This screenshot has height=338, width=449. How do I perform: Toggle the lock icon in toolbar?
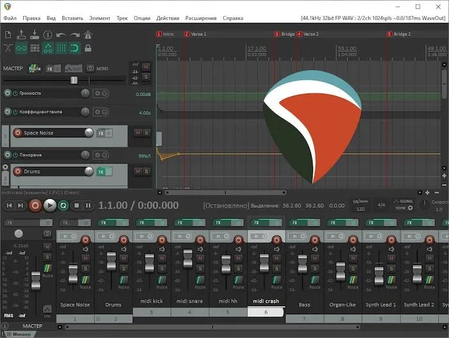click(x=88, y=48)
